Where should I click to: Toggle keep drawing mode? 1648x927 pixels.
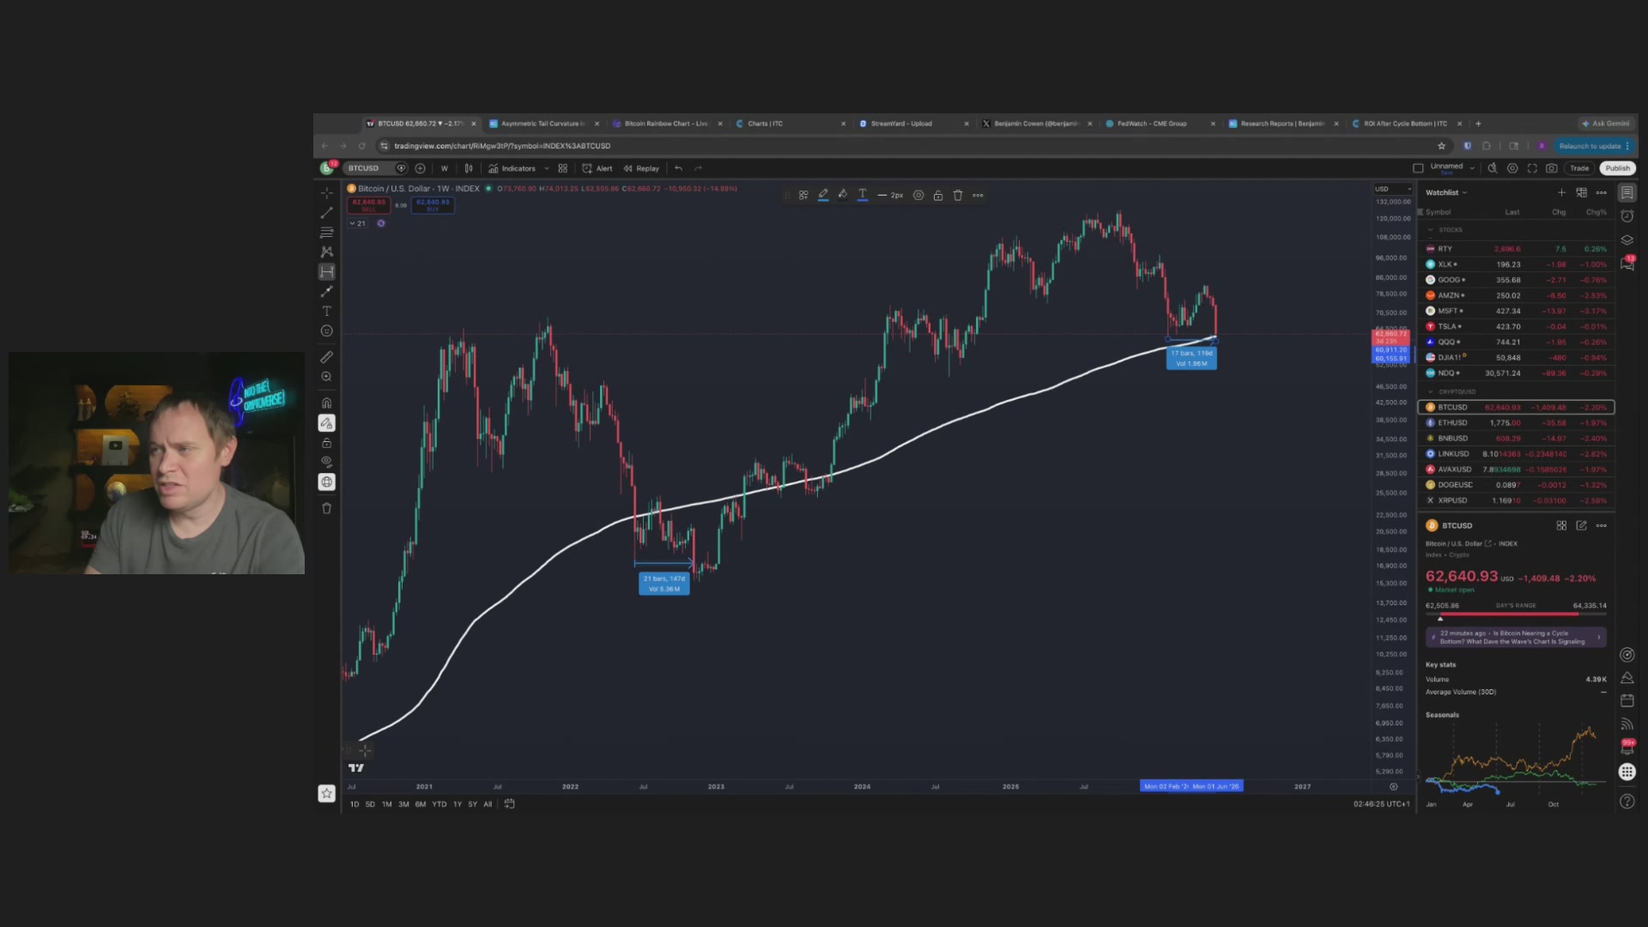[x=327, y=423]
